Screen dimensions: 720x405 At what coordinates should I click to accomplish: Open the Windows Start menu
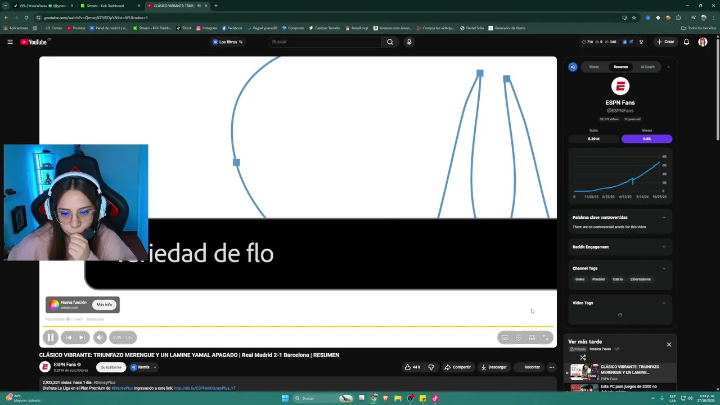click(285, 398)
